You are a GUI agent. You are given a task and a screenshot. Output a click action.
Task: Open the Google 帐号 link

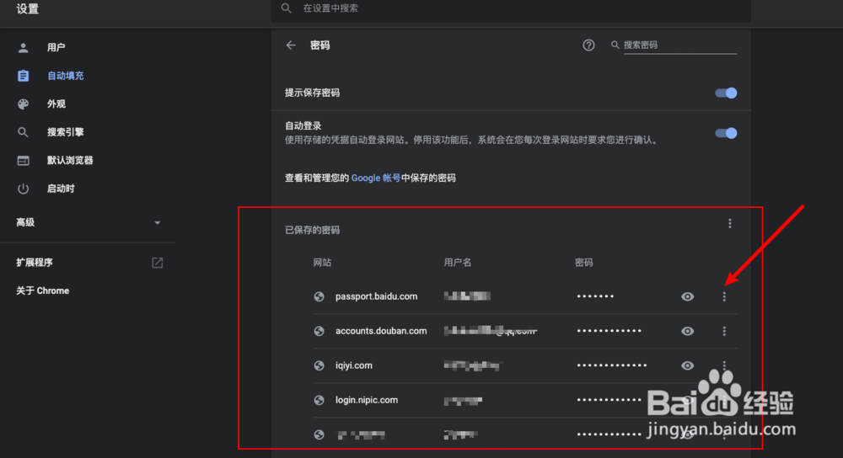point(375,178)
